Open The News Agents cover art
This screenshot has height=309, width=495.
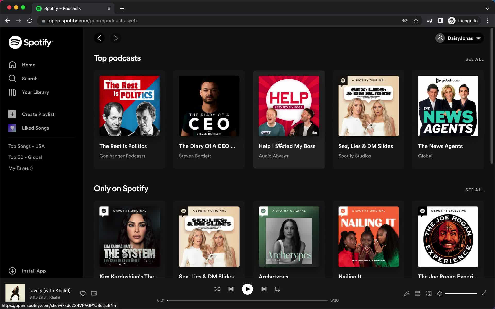pyautogui.click(x=448, y=106)
